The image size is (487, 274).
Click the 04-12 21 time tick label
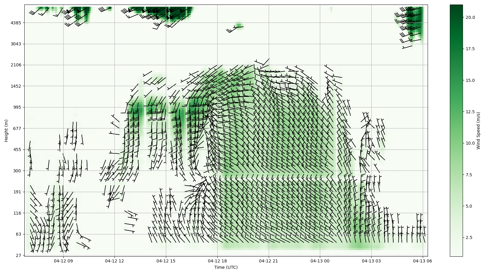click(x=268, y=261)
